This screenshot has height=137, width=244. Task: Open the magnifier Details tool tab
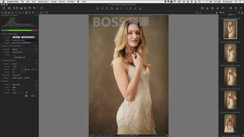click(20, 13)
